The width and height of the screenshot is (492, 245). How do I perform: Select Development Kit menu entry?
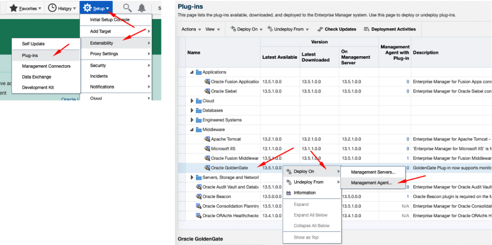point(46,87)
